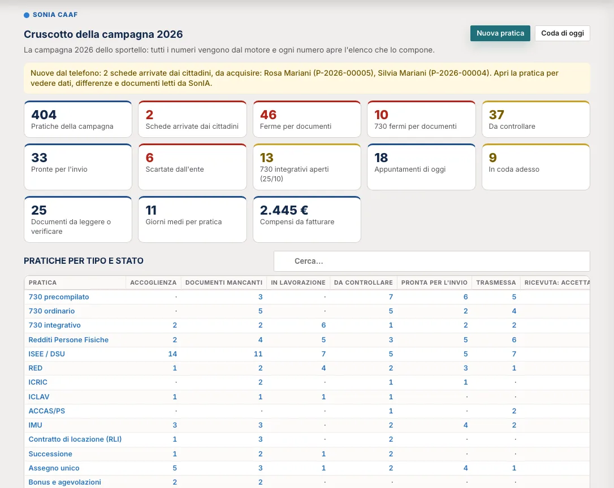The height and width of the screenshot is (488, 614).
Task: Open the RED practice type link
Action: (x=35, y=368)
